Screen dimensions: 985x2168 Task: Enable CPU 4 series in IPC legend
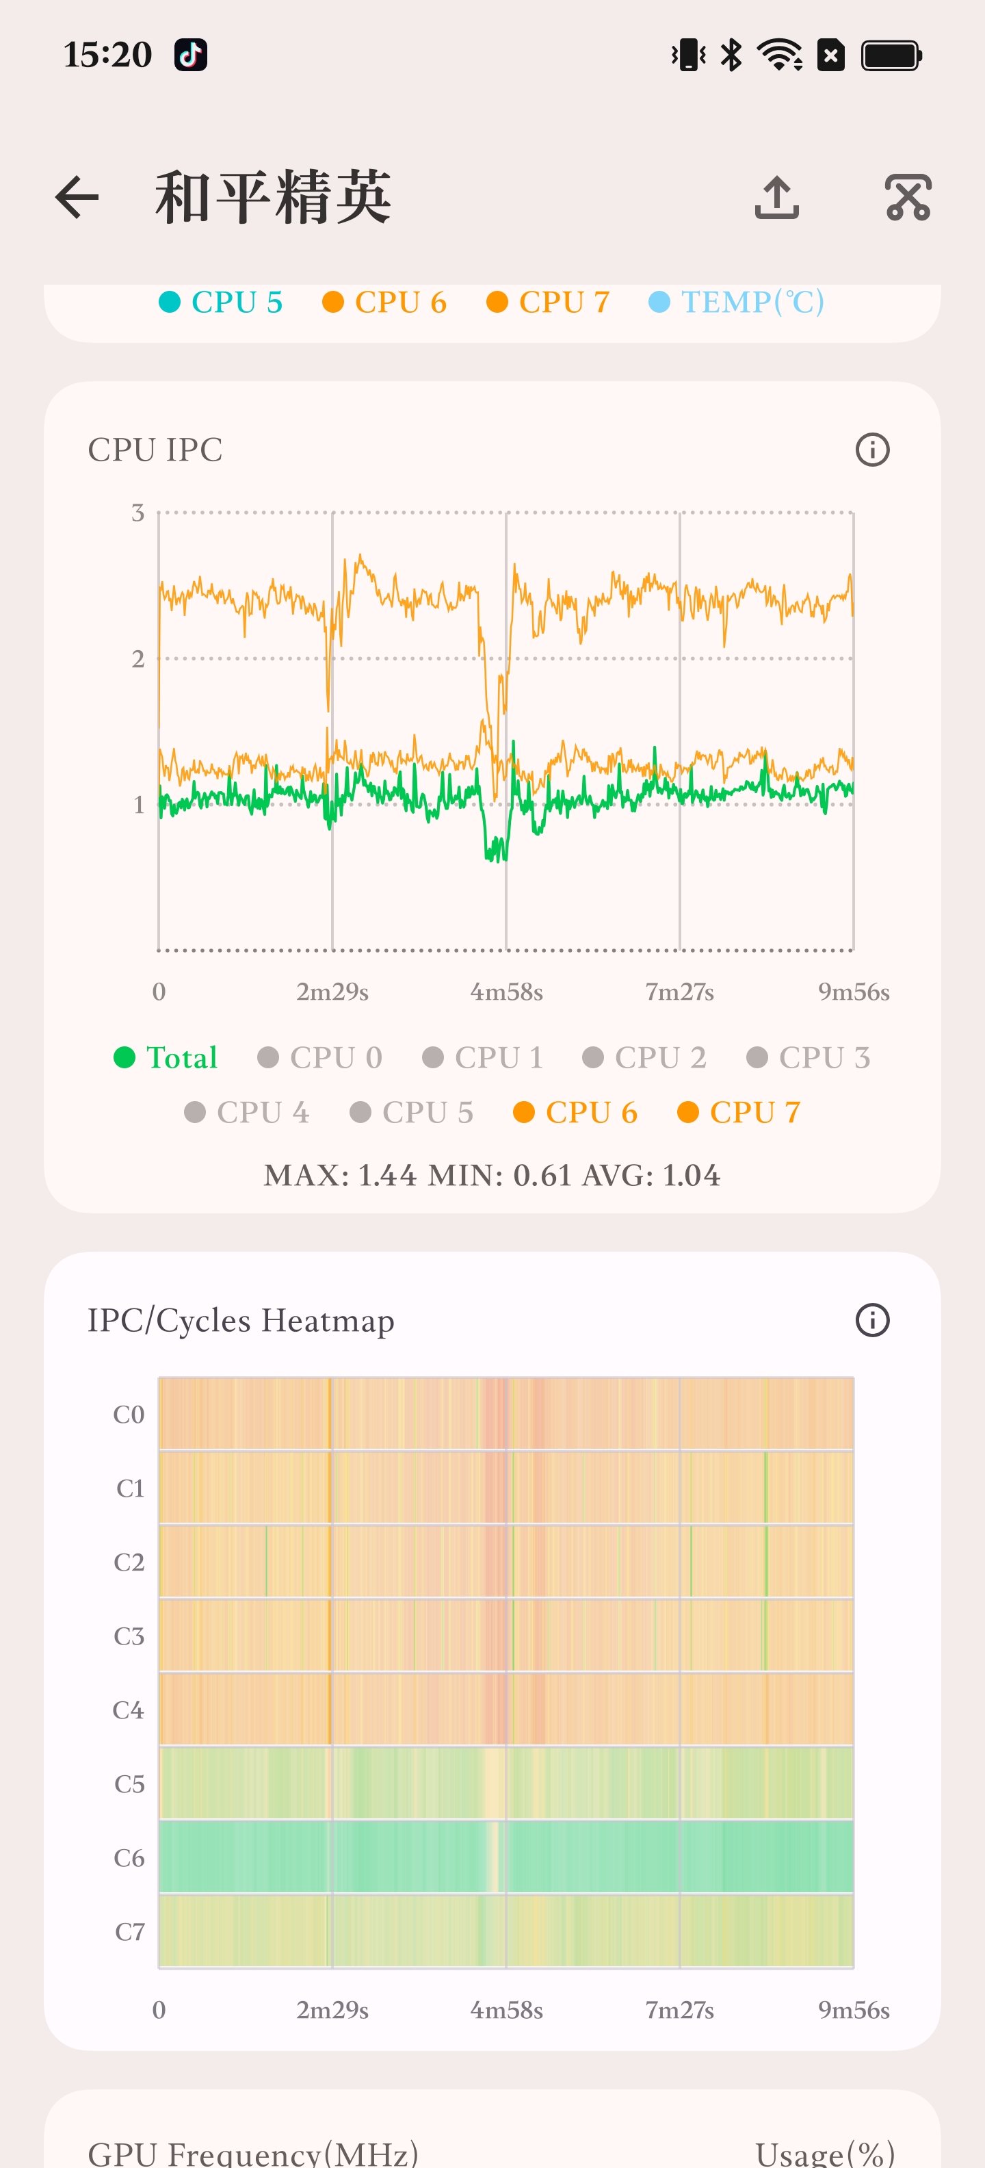(x=246, y=1112)
